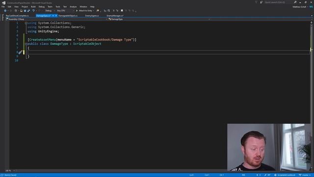Click the Save icon in toolbar

coord(25,11)
